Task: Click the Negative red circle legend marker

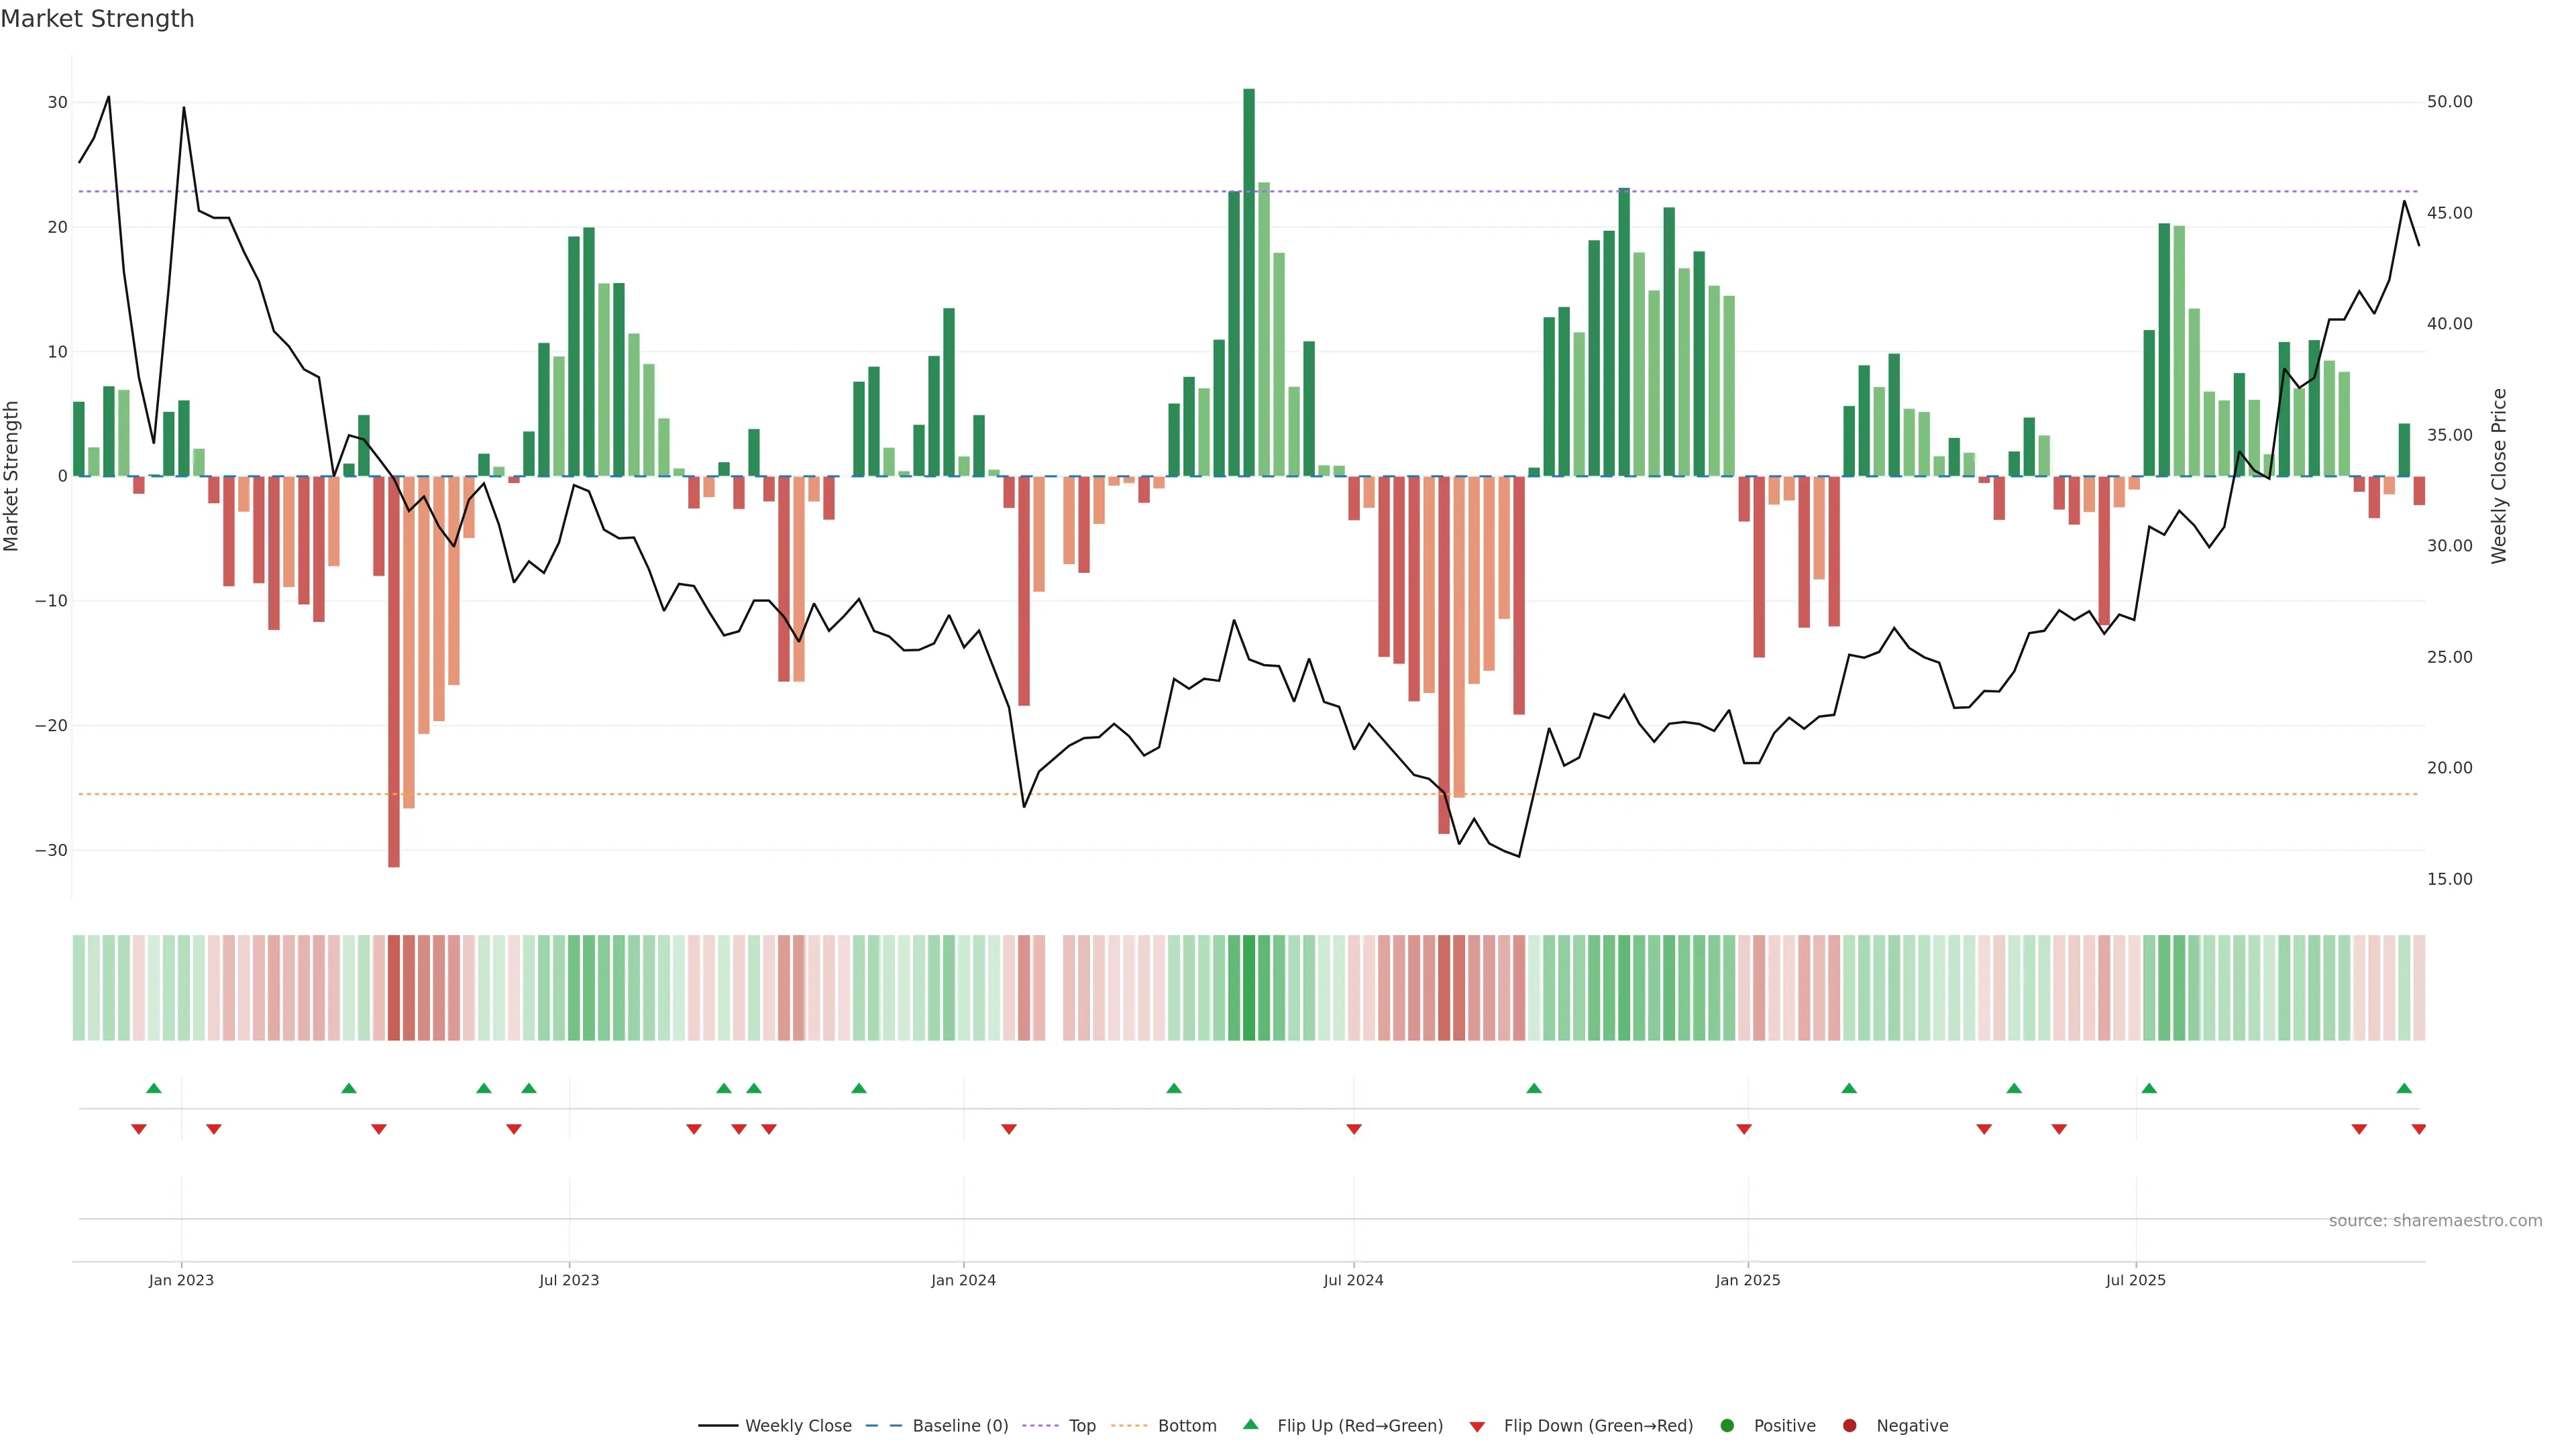Action: pyautogui.click(x=1849, y=1425)
